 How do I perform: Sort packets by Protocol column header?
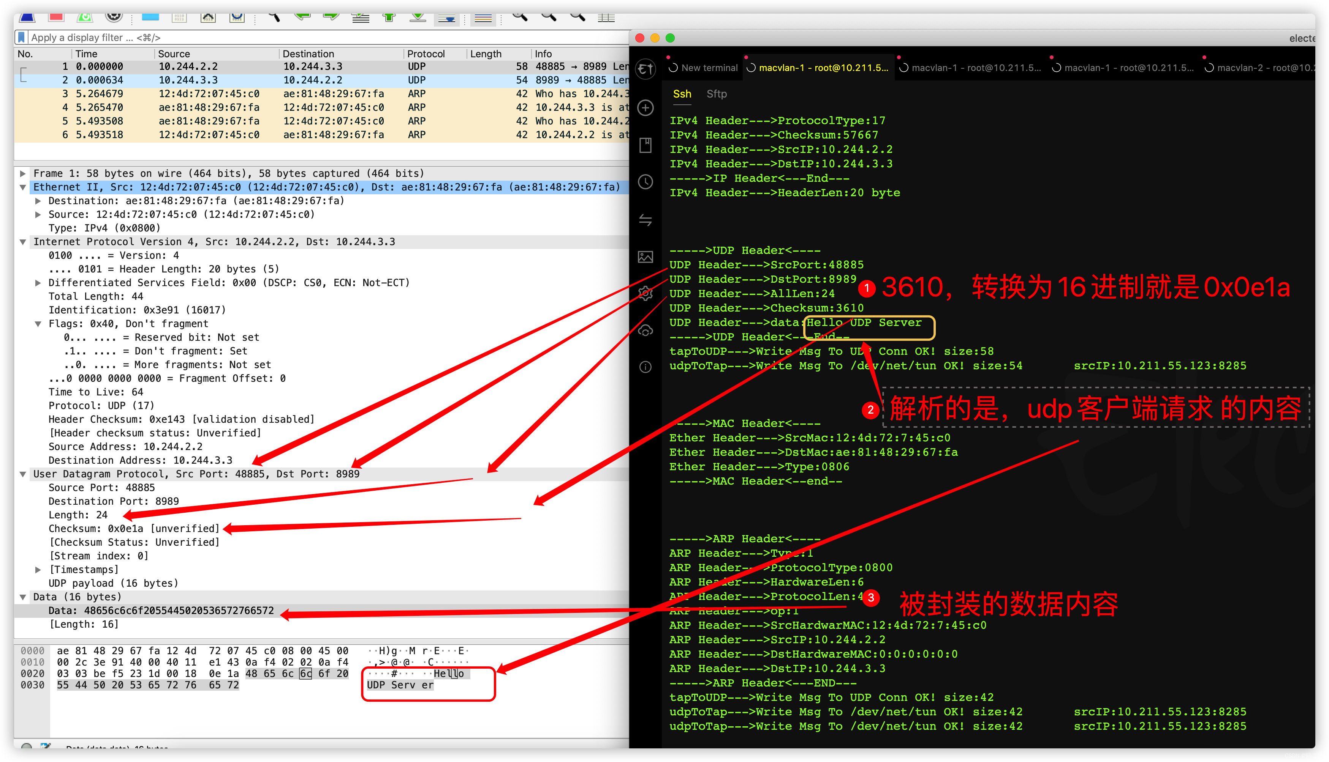pyautogui.click(x=426, y=54)
